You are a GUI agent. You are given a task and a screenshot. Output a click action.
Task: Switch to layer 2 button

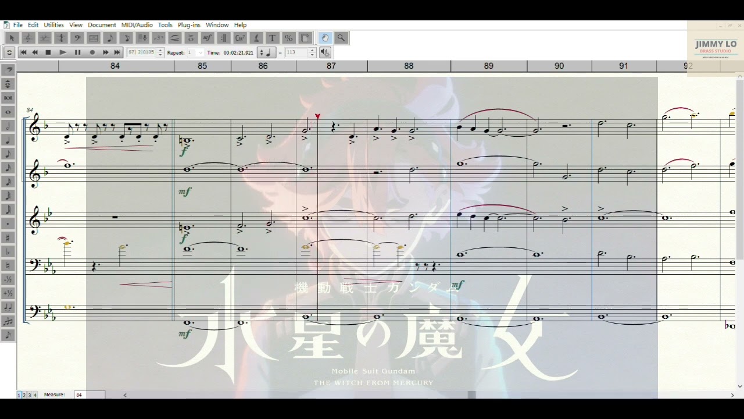24,395
